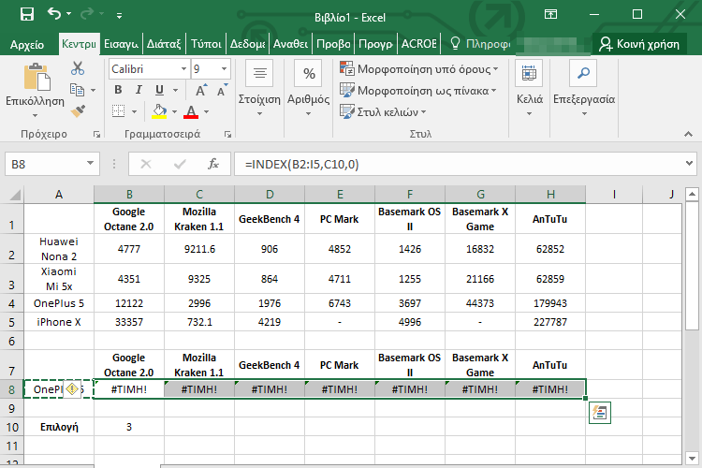Open Μορφοποίηση υπό όρους menu
The height and width of the screenshot is (468, 702).
pos(419,69)
